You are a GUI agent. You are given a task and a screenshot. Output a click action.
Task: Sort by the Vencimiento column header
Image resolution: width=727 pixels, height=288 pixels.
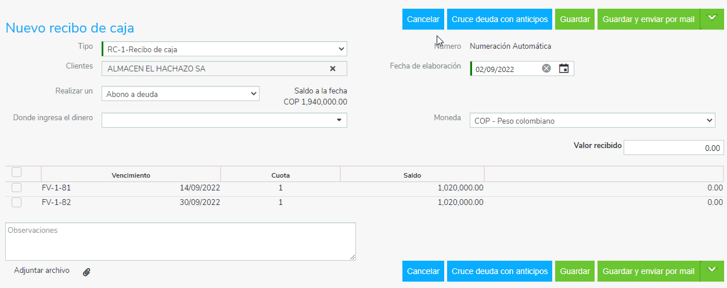point(131,175)
